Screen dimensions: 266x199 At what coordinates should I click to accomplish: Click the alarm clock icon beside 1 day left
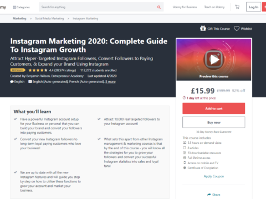coord(184,98)
